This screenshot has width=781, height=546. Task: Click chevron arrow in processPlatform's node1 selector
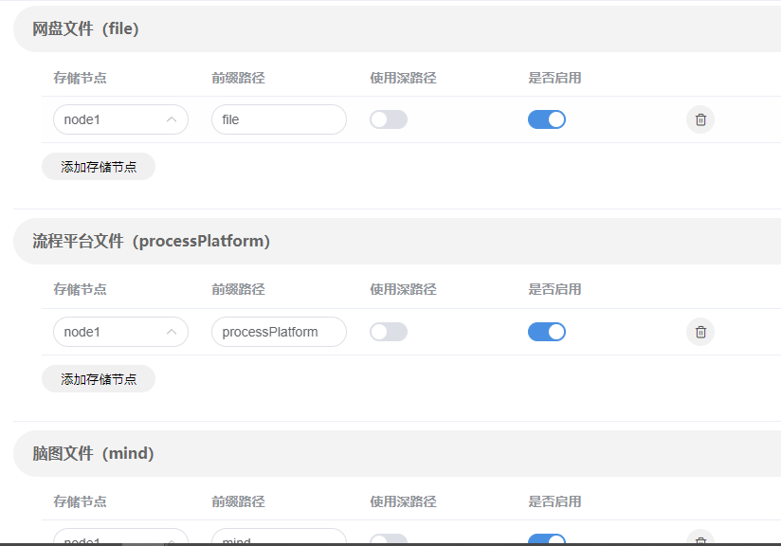172,332
